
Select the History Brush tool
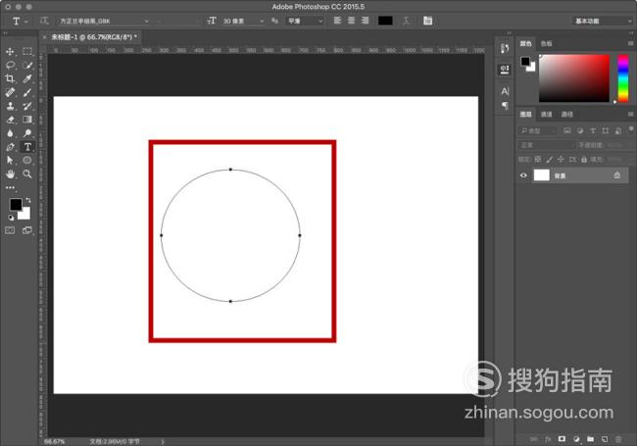click(27, 106)
